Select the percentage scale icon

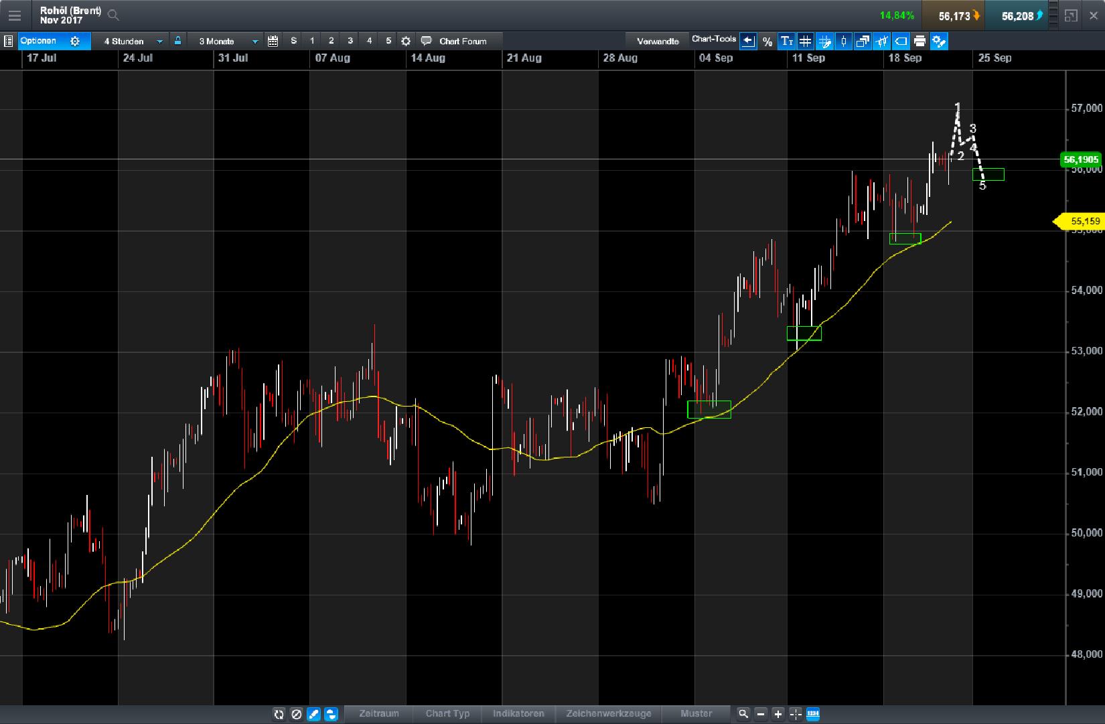click(x=767, y=41)
